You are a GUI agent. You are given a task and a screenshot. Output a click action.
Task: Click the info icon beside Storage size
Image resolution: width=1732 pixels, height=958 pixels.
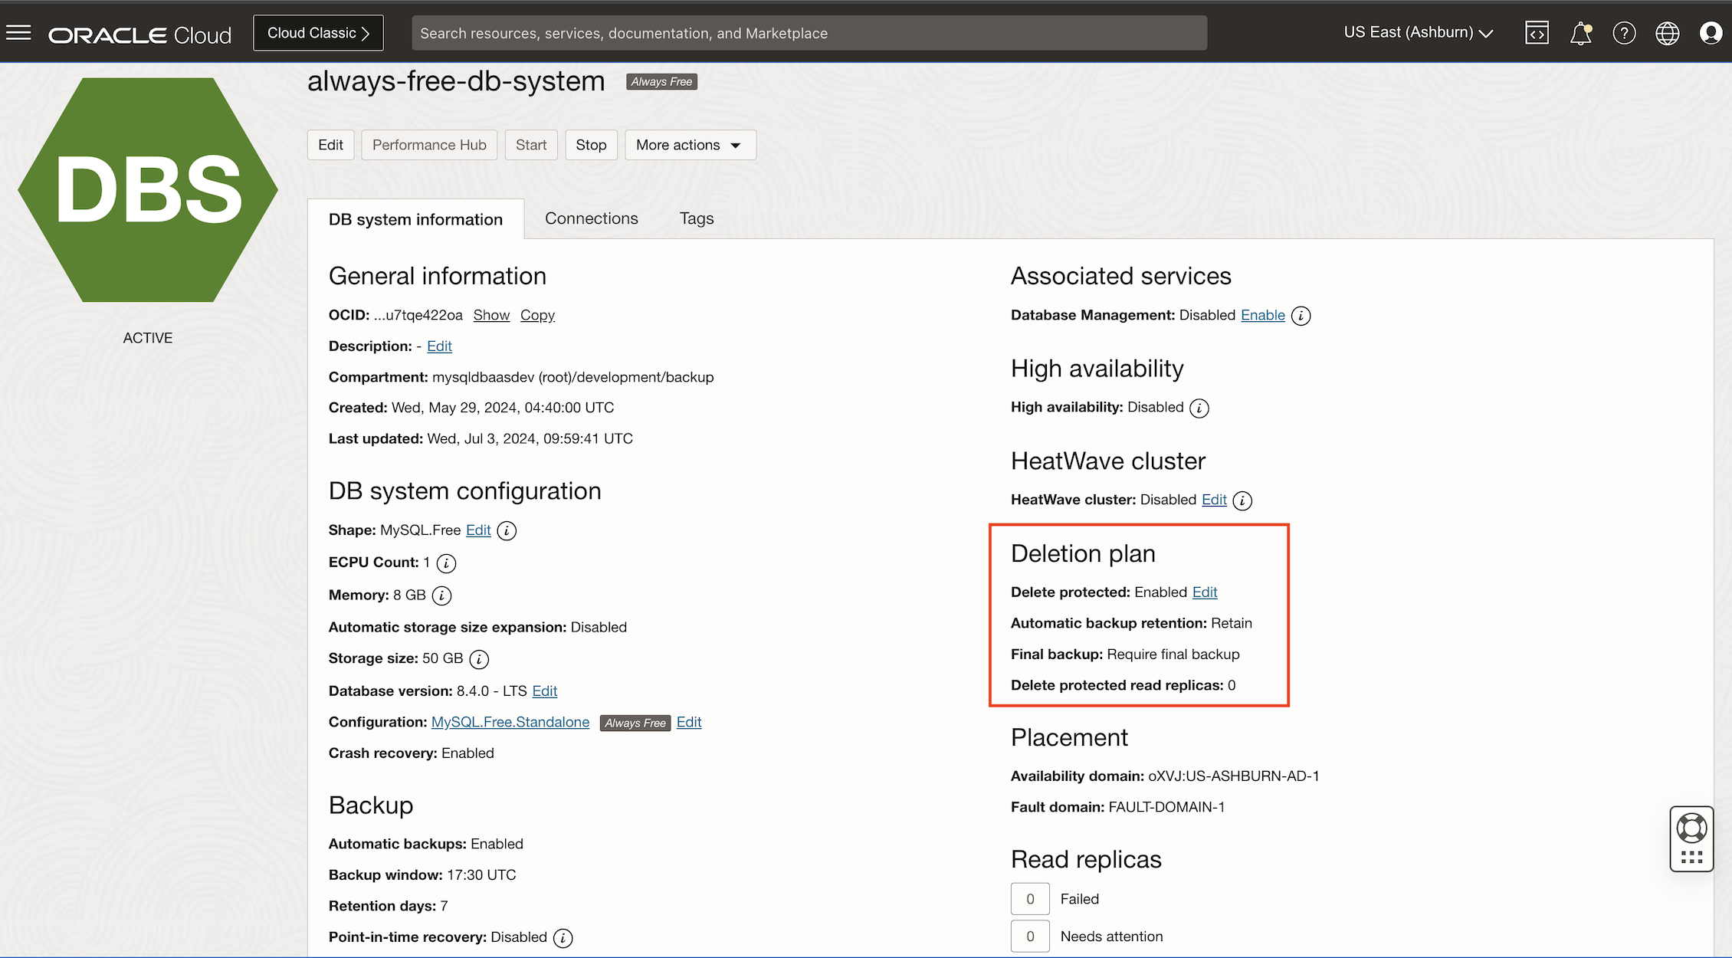tap(479, 659)
